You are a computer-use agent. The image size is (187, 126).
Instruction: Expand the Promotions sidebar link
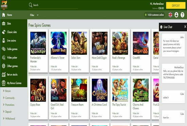coord(8,105)
